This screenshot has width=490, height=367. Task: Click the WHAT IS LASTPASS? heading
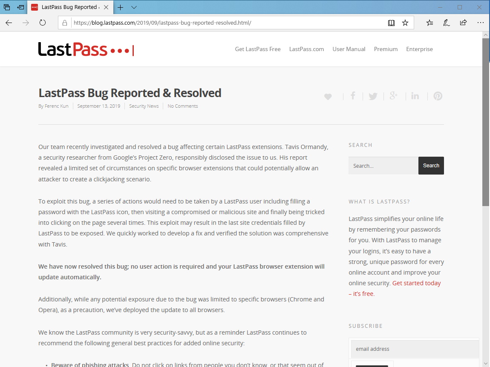click(379, 201)
